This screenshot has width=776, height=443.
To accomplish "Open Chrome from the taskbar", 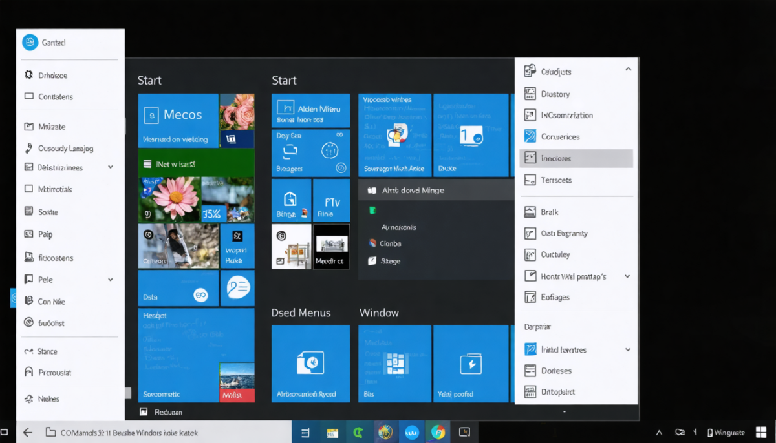I will point(438,433).
